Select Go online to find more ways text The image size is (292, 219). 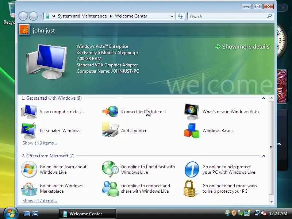pyautogui.click(x=230, y=188)
